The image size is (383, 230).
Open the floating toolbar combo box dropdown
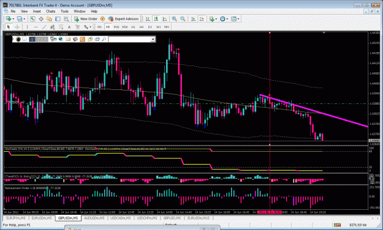point(153,39)
